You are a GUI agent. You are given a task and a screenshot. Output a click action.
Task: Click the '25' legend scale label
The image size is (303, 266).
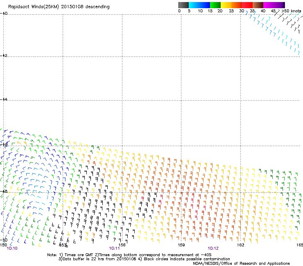pyautogui.click(x=231, y=11)
